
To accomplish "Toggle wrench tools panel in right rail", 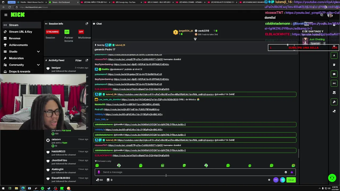I will (334, 102).
